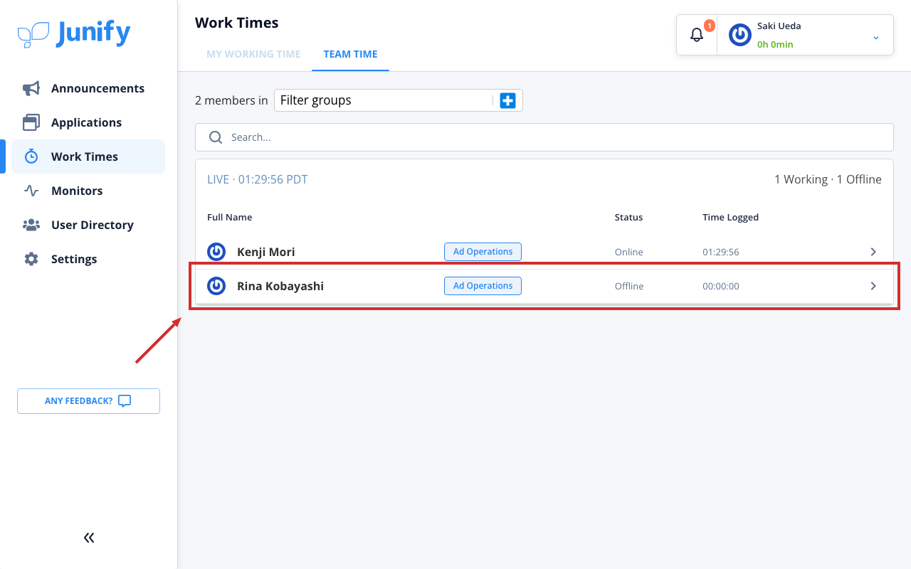Viewport: 911px width, 569px height.
Task: Click the search magnifier icon
Action: pos(216,137)
